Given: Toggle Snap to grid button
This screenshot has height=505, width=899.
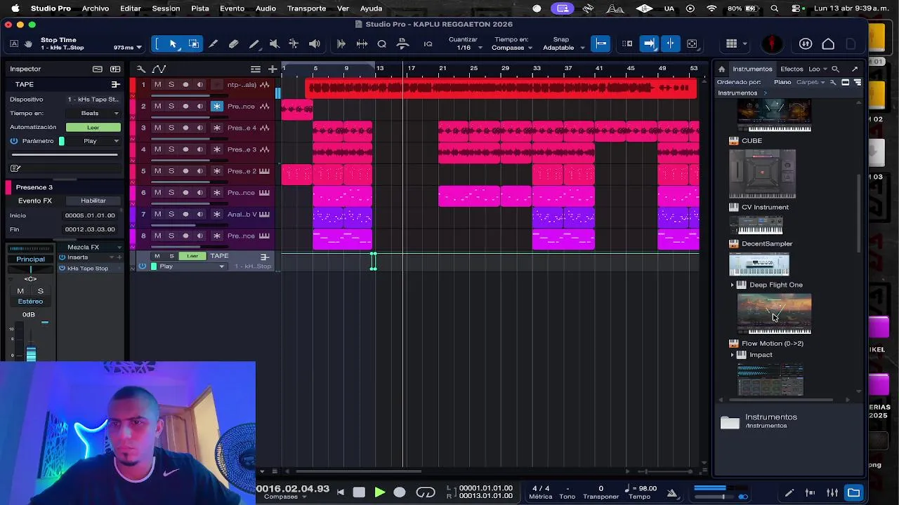Looking at the screenshot, I should coord(601,44).
